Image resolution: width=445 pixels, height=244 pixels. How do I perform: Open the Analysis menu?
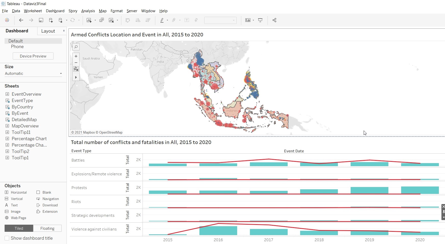tap(88, 11)
